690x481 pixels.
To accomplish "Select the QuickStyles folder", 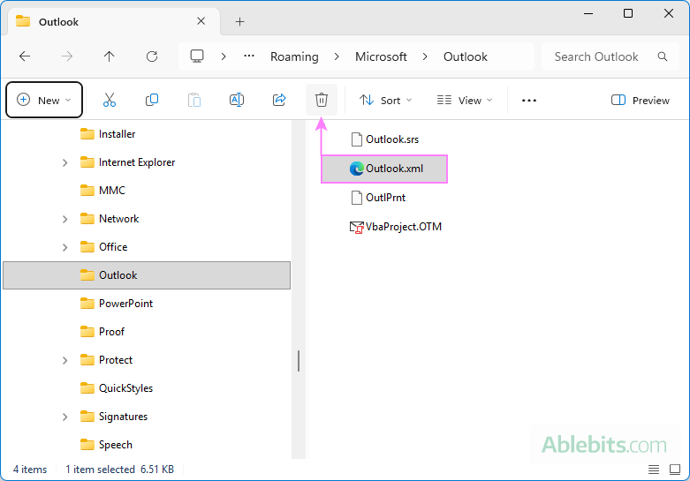I will 125,388.
